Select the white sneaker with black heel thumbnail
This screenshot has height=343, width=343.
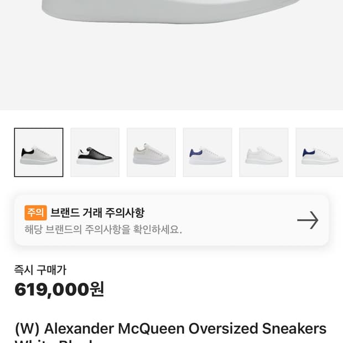tap(39, 153)
